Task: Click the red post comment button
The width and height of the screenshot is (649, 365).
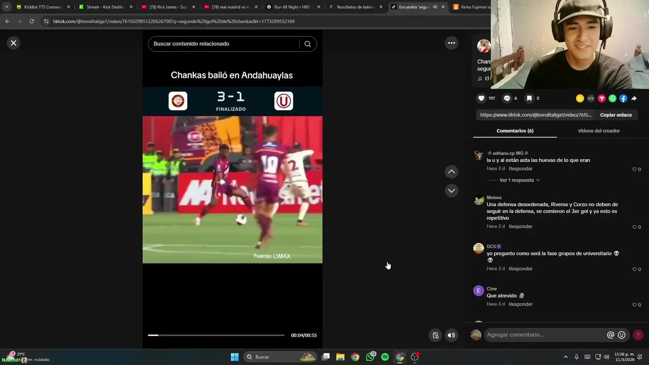Action: [x=638, y=335]
